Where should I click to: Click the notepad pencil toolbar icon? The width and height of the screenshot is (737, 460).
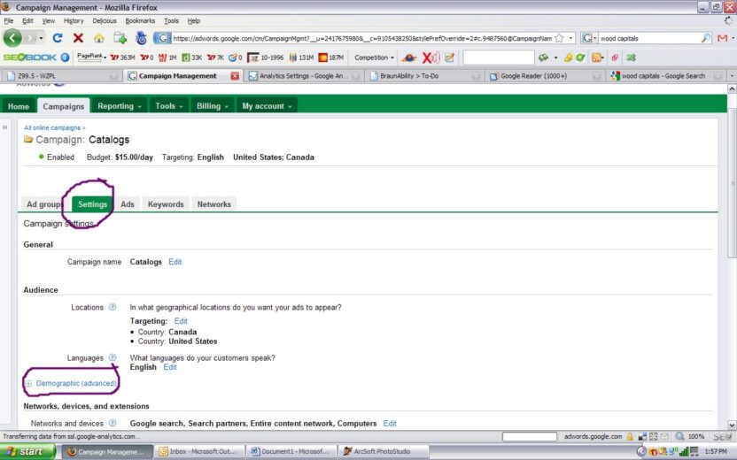pyautogui.click(x=450, y=57)
